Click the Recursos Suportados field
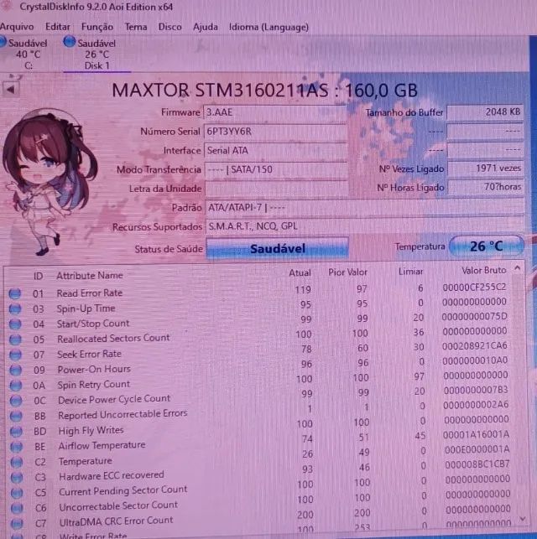Screen dimensions: 537x539 pos(365,226)
